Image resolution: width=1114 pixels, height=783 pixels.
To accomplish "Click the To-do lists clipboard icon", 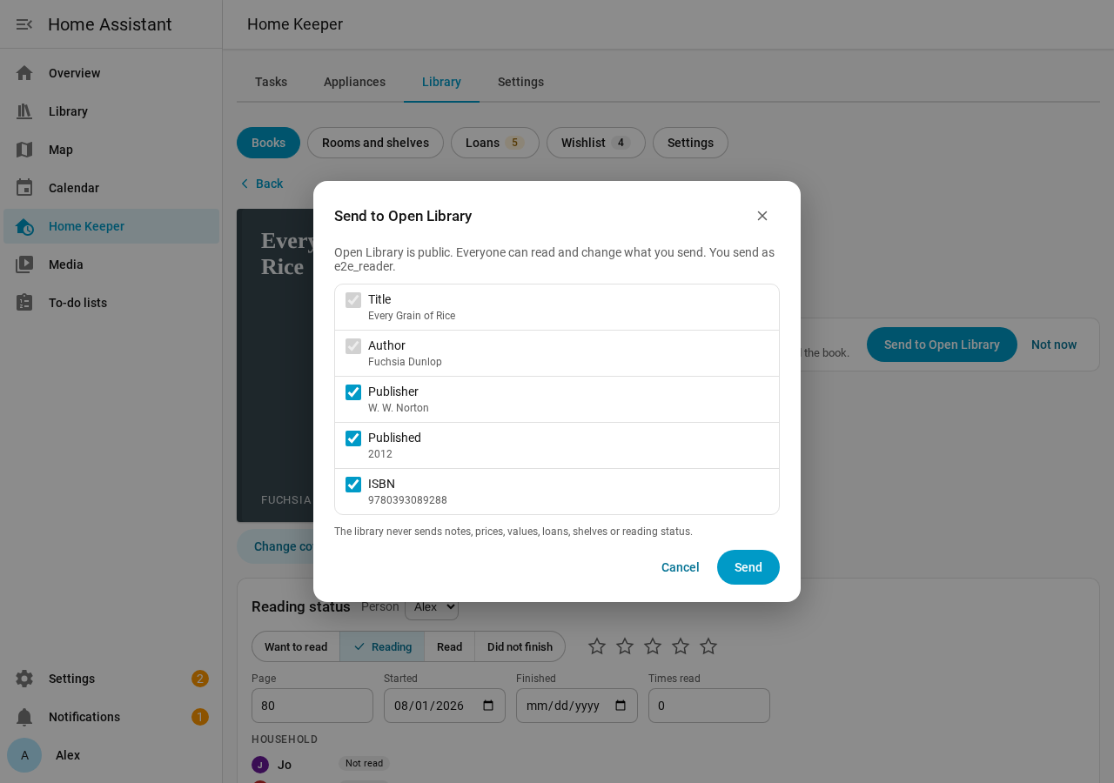I will [x=24, y=303].
